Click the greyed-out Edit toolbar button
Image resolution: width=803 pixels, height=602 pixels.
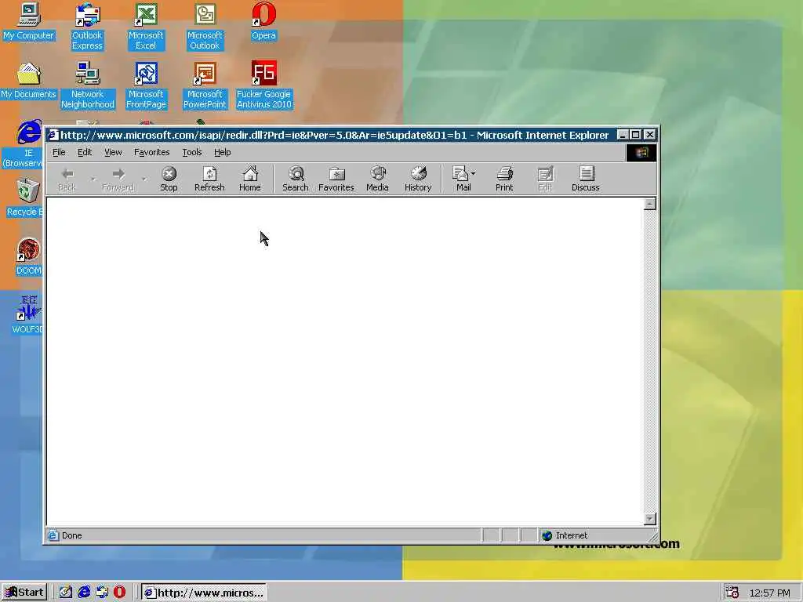545,180
